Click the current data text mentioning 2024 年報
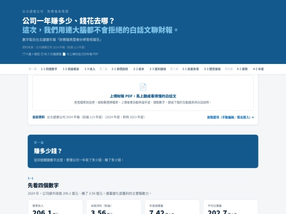The image size is (286, 214). [x=96, y=117]
